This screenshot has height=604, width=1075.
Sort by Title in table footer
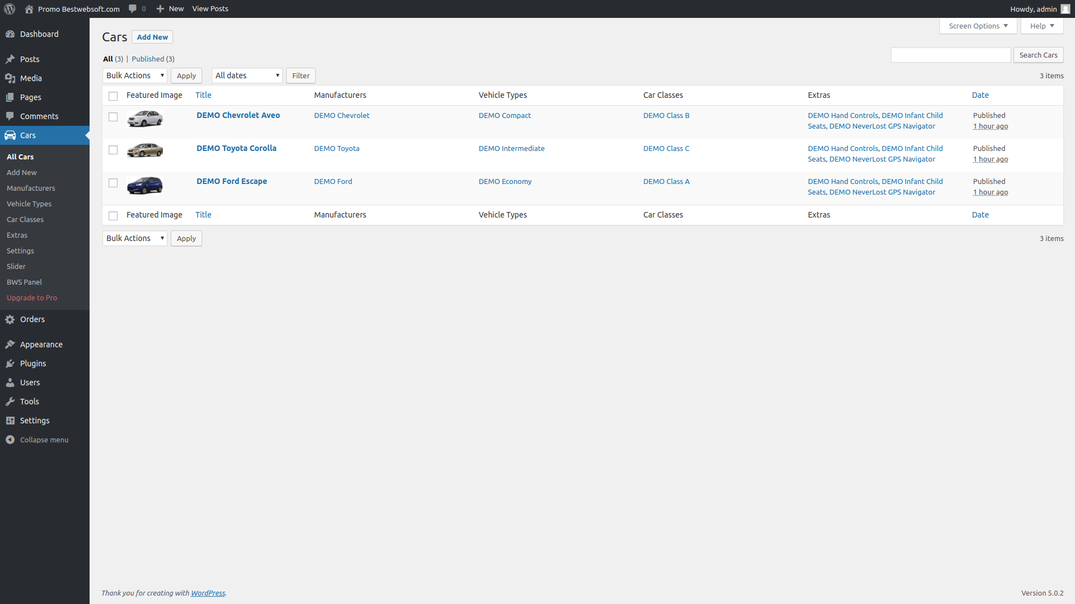tap(203, 215)
